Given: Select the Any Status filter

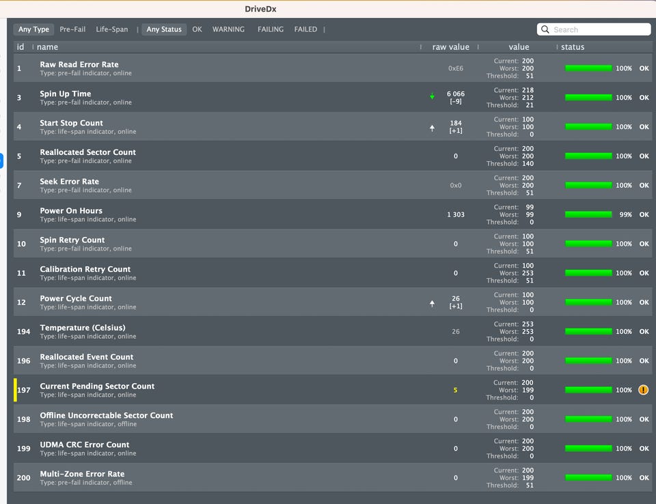Looking at the screenshot, I should point(164,29).
